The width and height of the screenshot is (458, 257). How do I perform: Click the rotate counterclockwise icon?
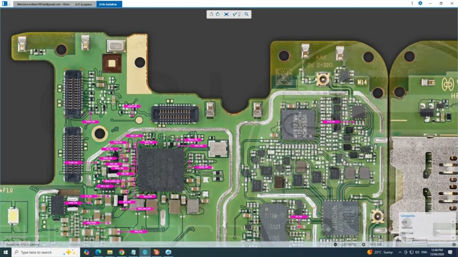(211, 14)
